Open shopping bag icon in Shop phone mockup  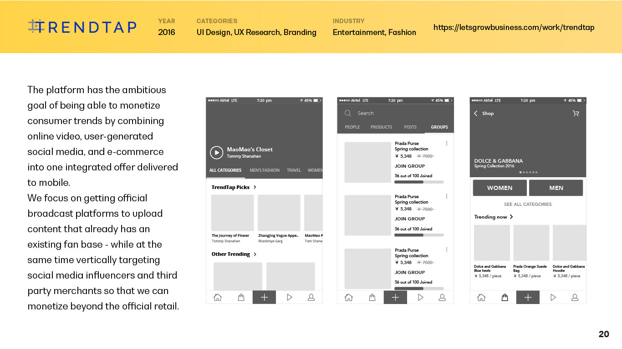pos(505,297)
